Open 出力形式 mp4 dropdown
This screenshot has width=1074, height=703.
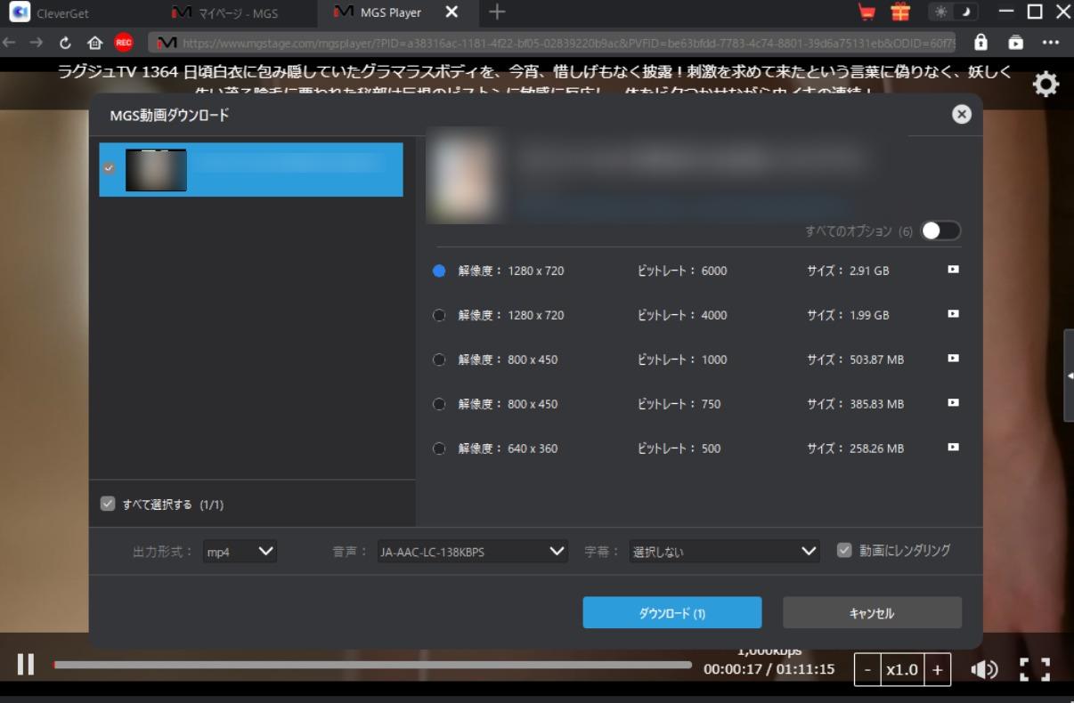click(240, 551)
